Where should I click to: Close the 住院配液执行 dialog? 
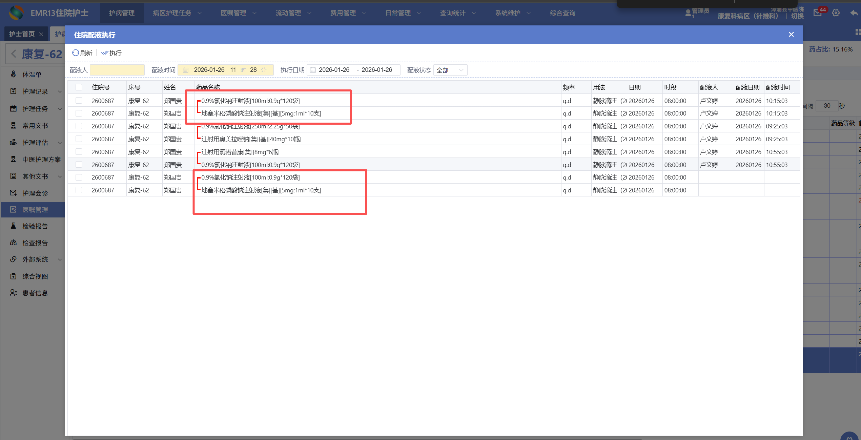coord(791,35)
